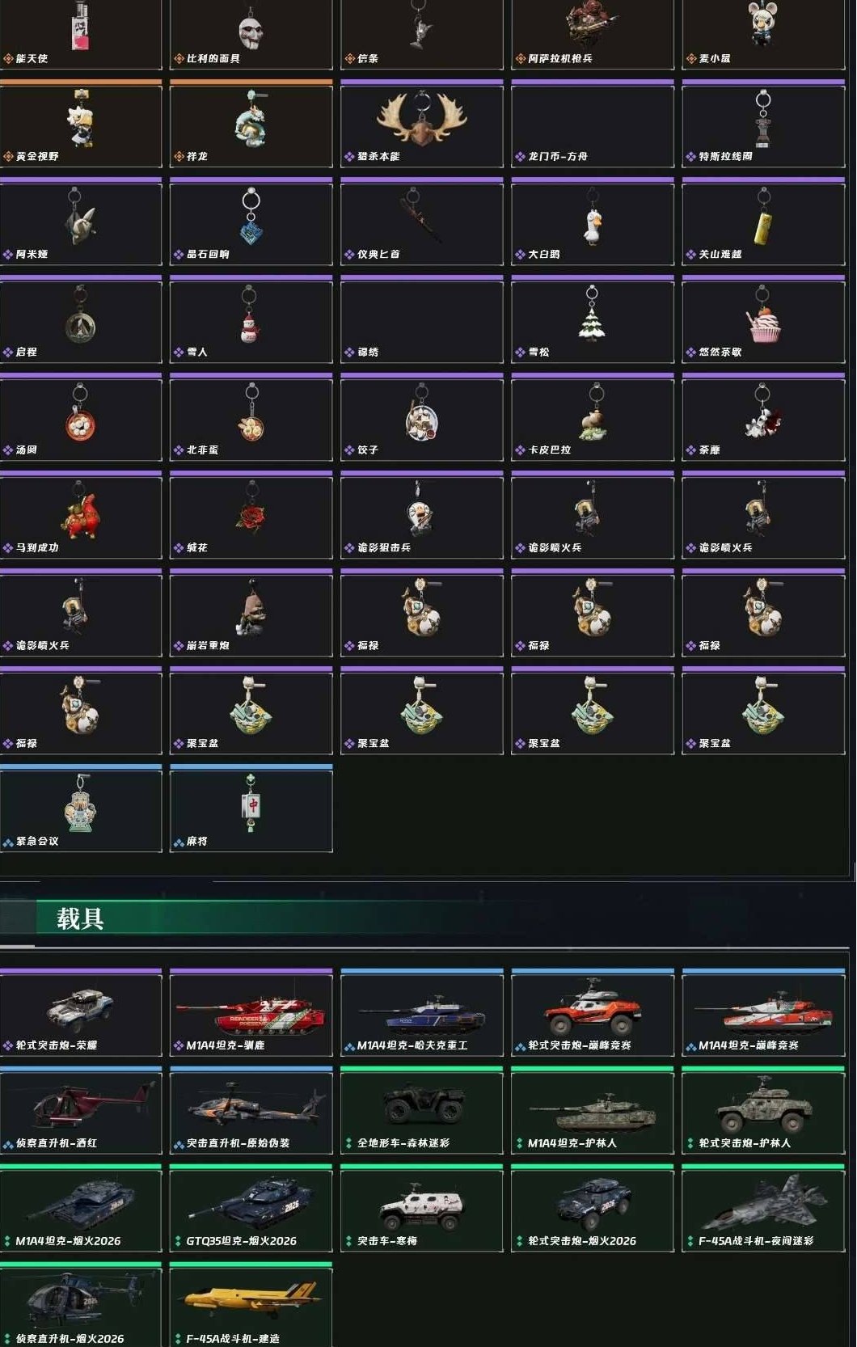Viewport: 857px width, 1347px height.
Task: Select the 悠然茶歌 cupcake charm
Action: [764, 320]
